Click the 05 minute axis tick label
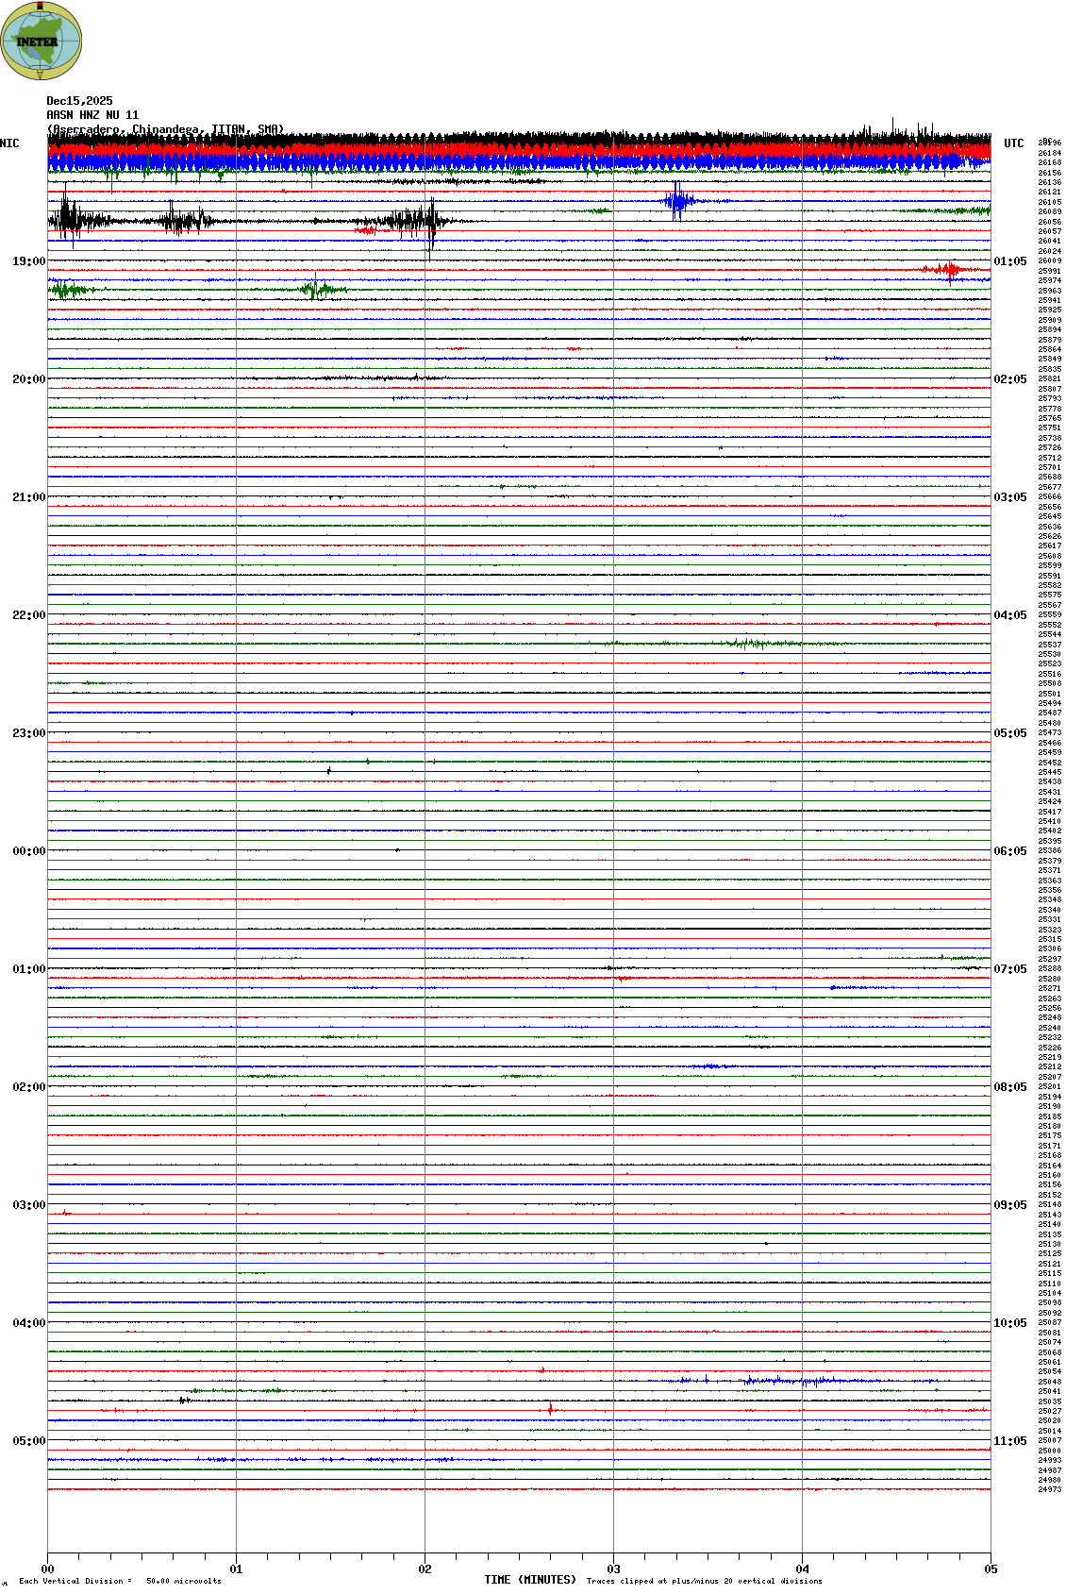The image size is (1066, 1594). click(x=991, y=1569)
